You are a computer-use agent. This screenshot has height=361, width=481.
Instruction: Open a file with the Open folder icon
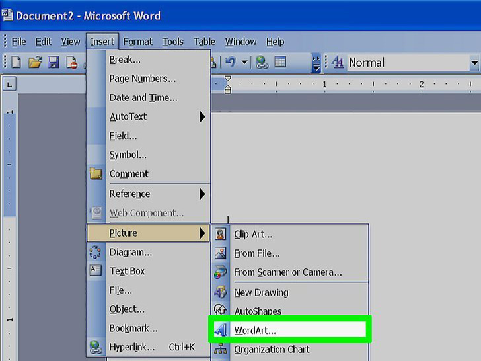(x=35, y=62)
